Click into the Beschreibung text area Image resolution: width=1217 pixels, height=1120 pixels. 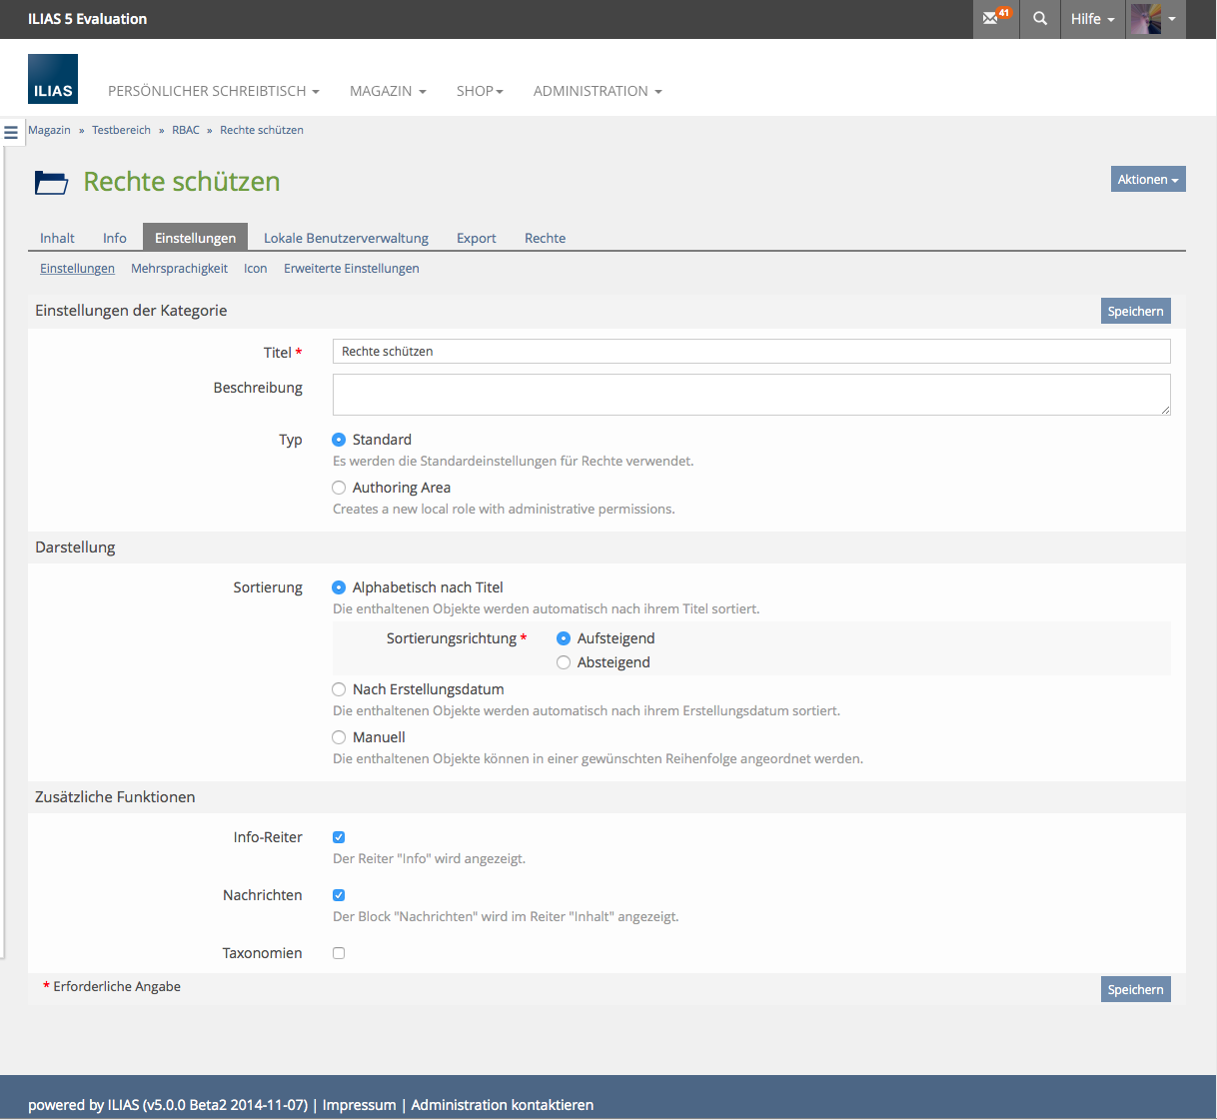pyautogui.click(x=750, y=395)
